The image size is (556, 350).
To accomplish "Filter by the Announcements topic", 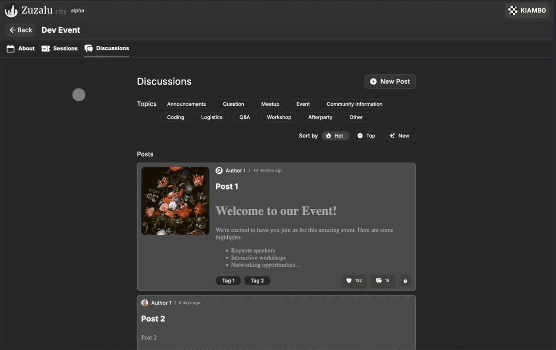I will pyautogui.click(x=186, y=104).
